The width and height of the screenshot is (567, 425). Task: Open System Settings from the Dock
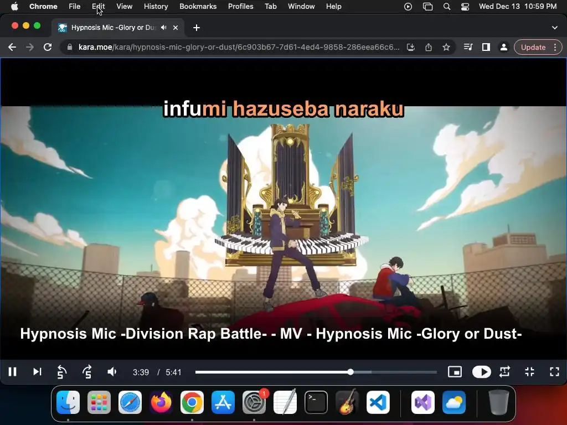254,402
